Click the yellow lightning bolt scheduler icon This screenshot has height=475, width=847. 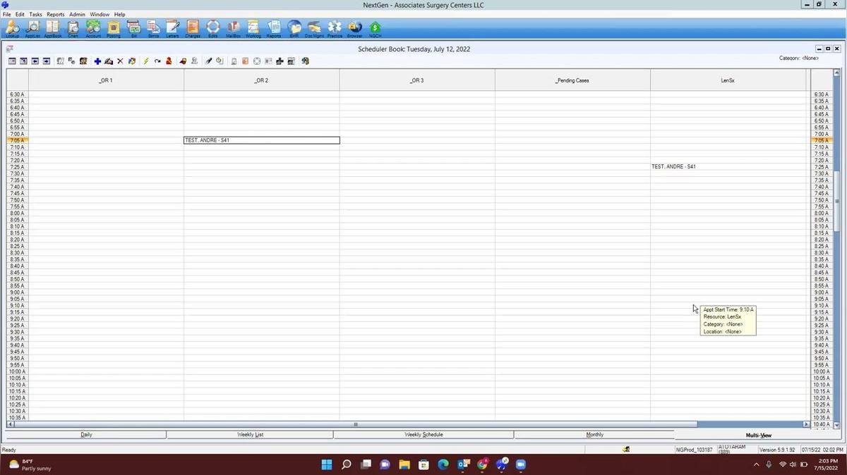pyautogui.click(x=146, y=61)
